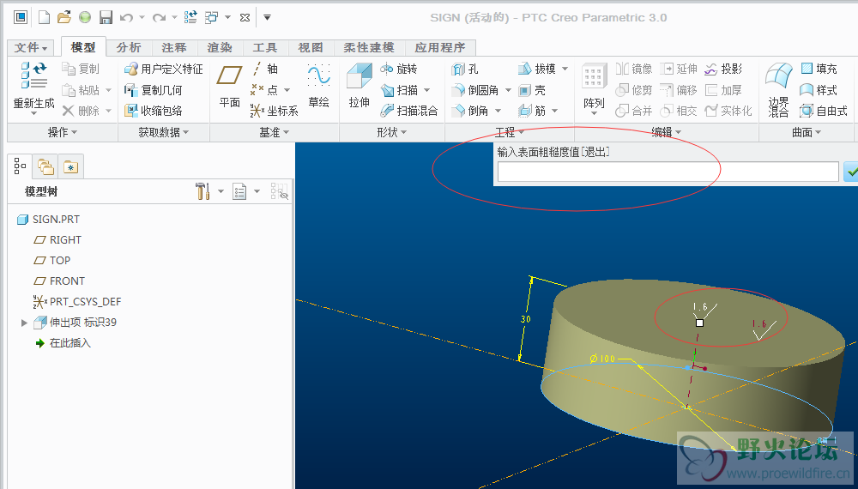858x489 pixels.
Task: Open a file with the folder icon
Action: 64,17
